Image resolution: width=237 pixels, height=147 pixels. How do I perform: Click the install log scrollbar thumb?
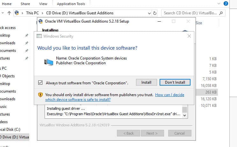184,109
